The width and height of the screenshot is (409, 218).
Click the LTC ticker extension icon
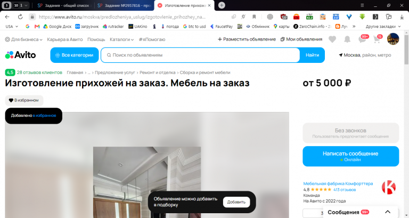[x=309, y=17]
